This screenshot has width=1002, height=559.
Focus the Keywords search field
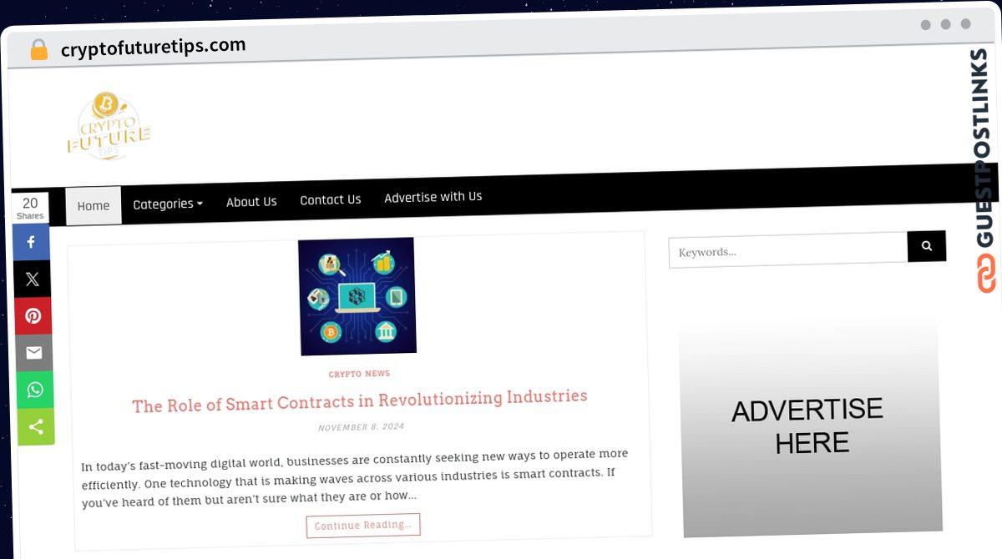788,250
